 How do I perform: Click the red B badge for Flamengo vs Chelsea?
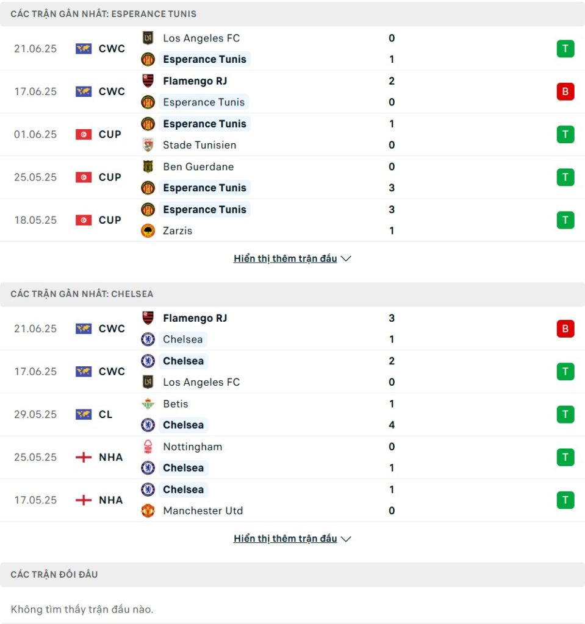click(565, 328)
